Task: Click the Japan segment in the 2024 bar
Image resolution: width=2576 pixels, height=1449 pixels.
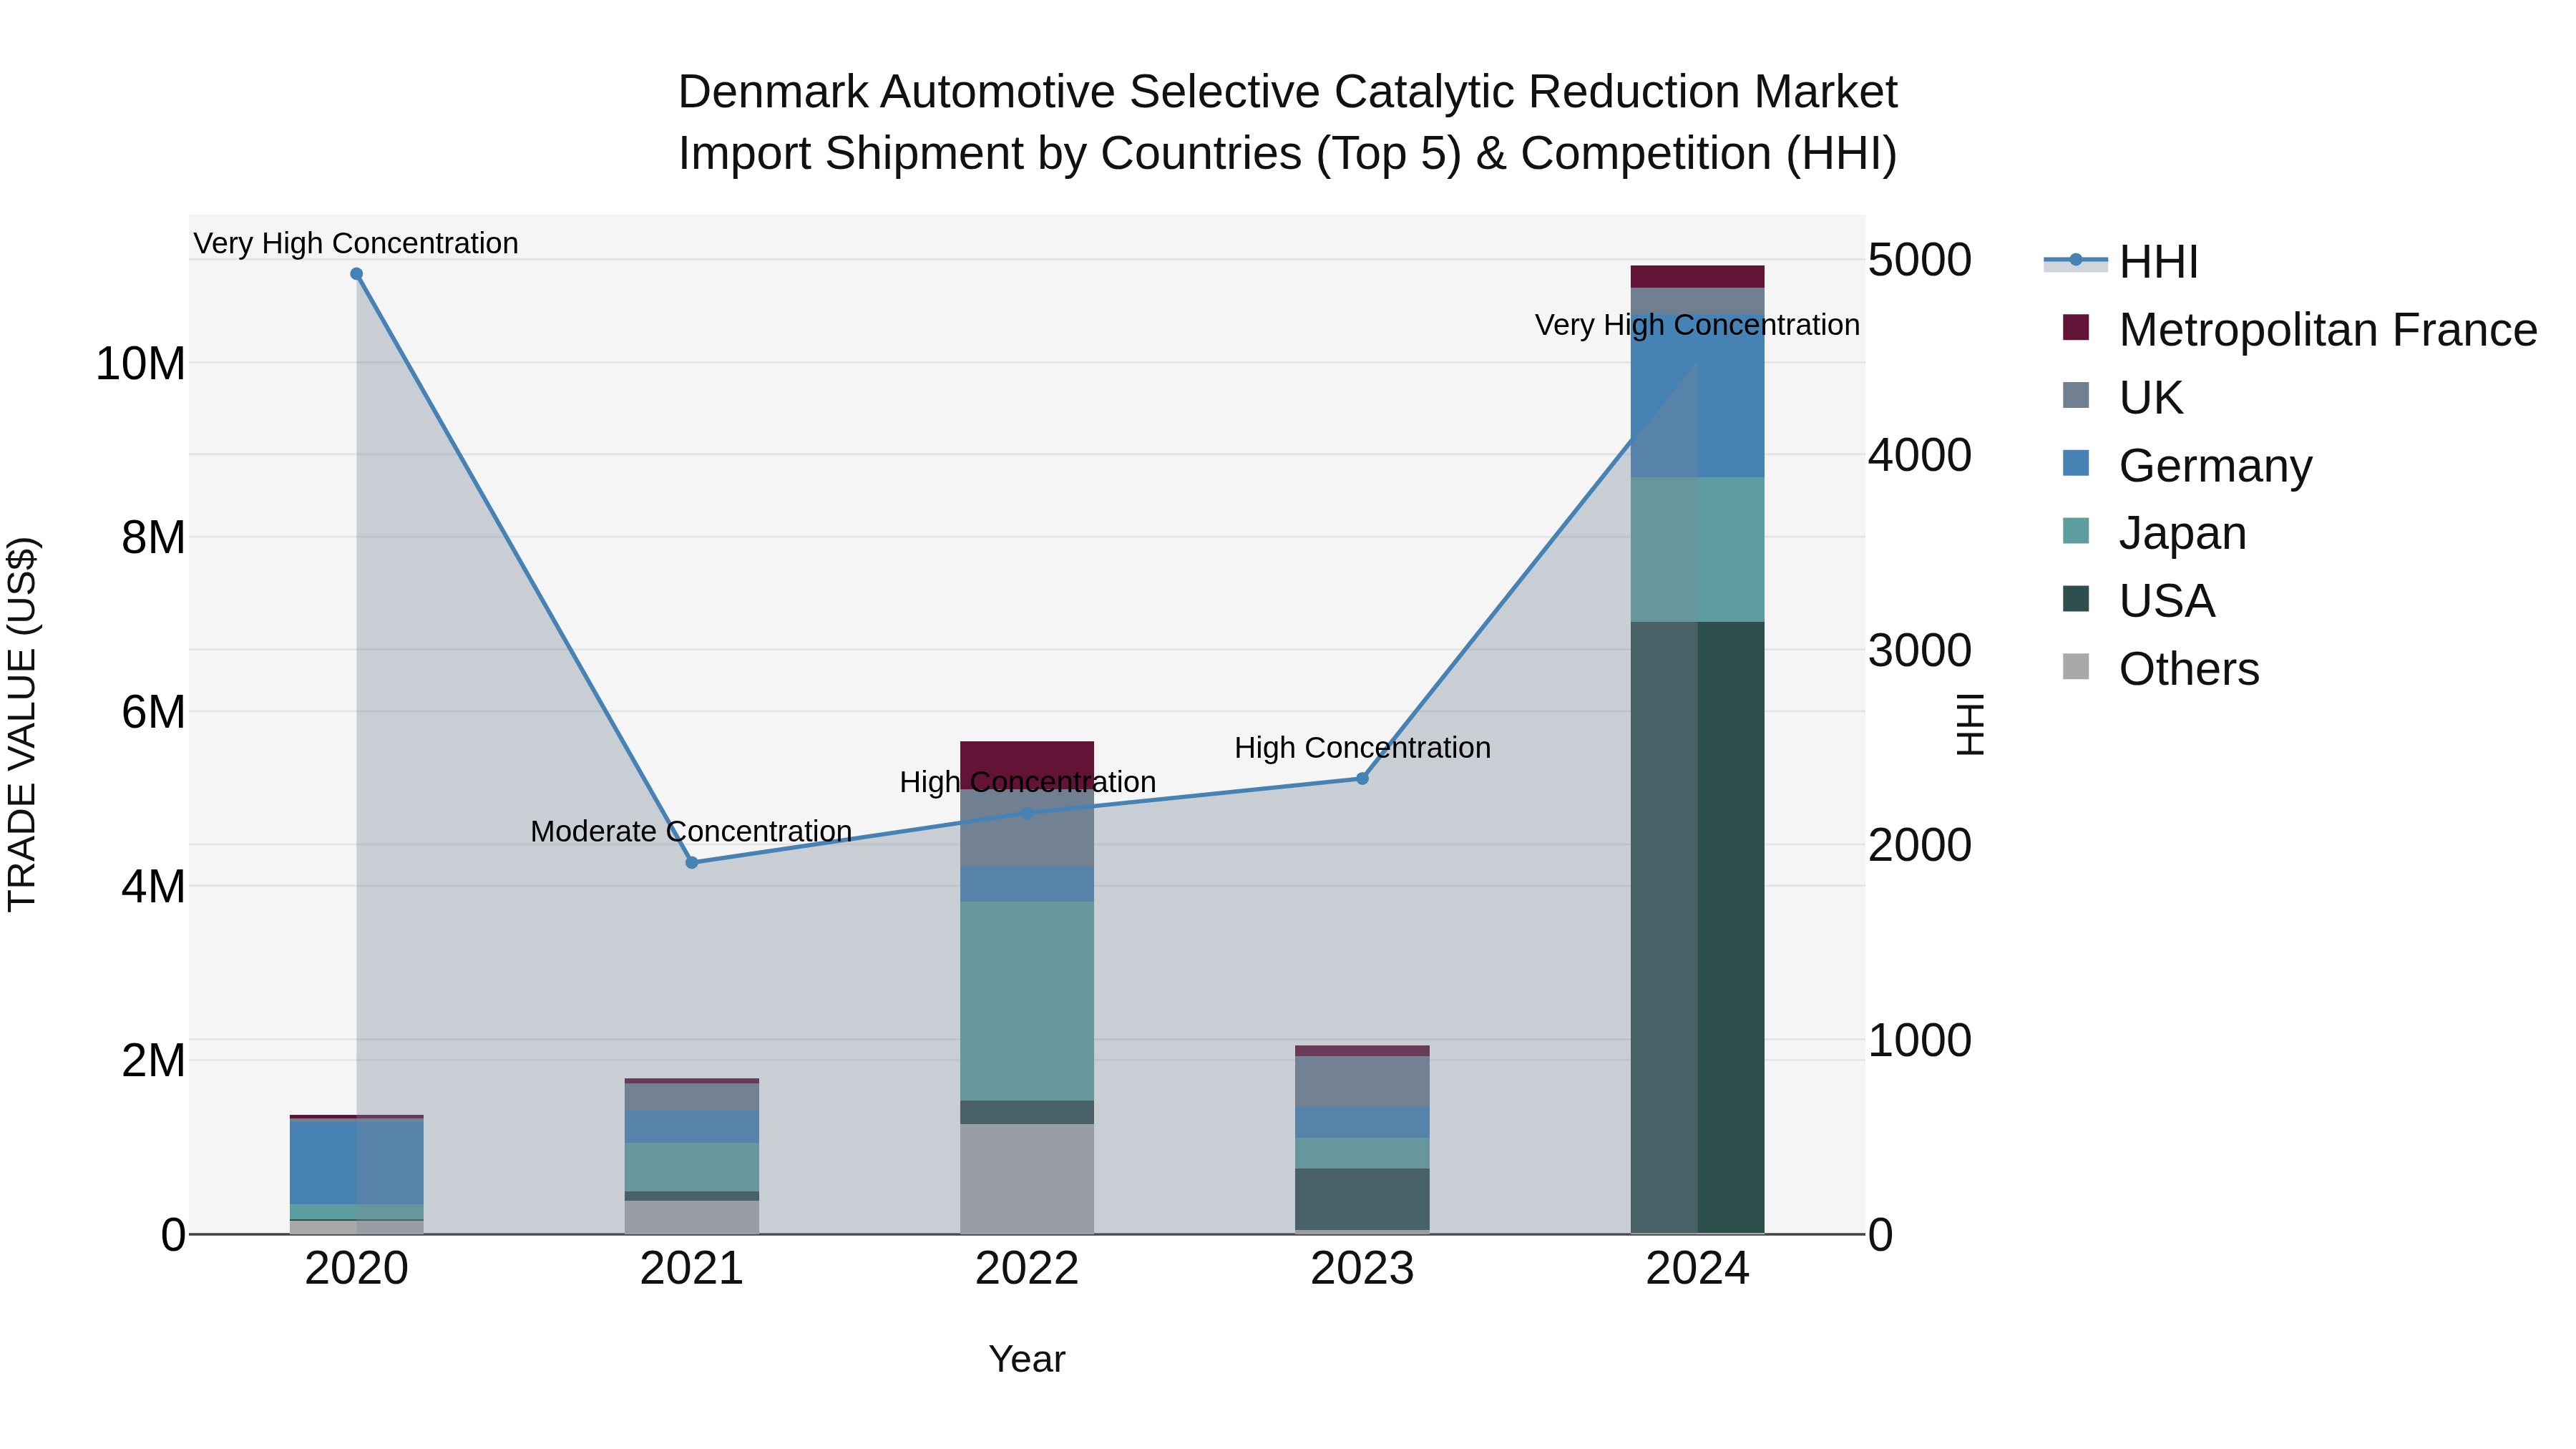Action: click(1697, 550)
